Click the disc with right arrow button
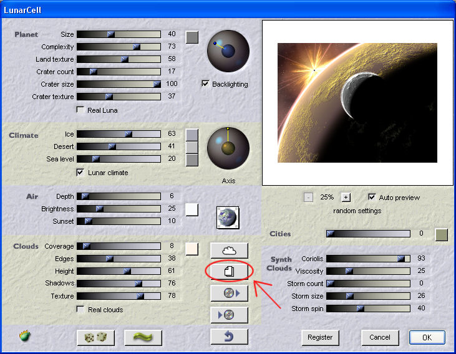Viewport: 456px width, 354px height. [229, 293]
